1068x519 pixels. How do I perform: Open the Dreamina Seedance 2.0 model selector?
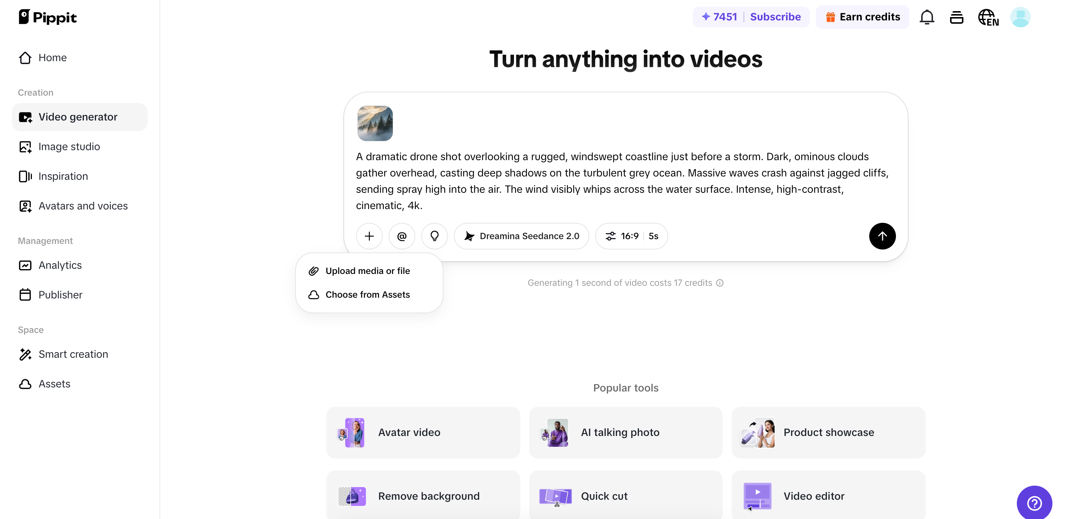click(x=521, y=236)
